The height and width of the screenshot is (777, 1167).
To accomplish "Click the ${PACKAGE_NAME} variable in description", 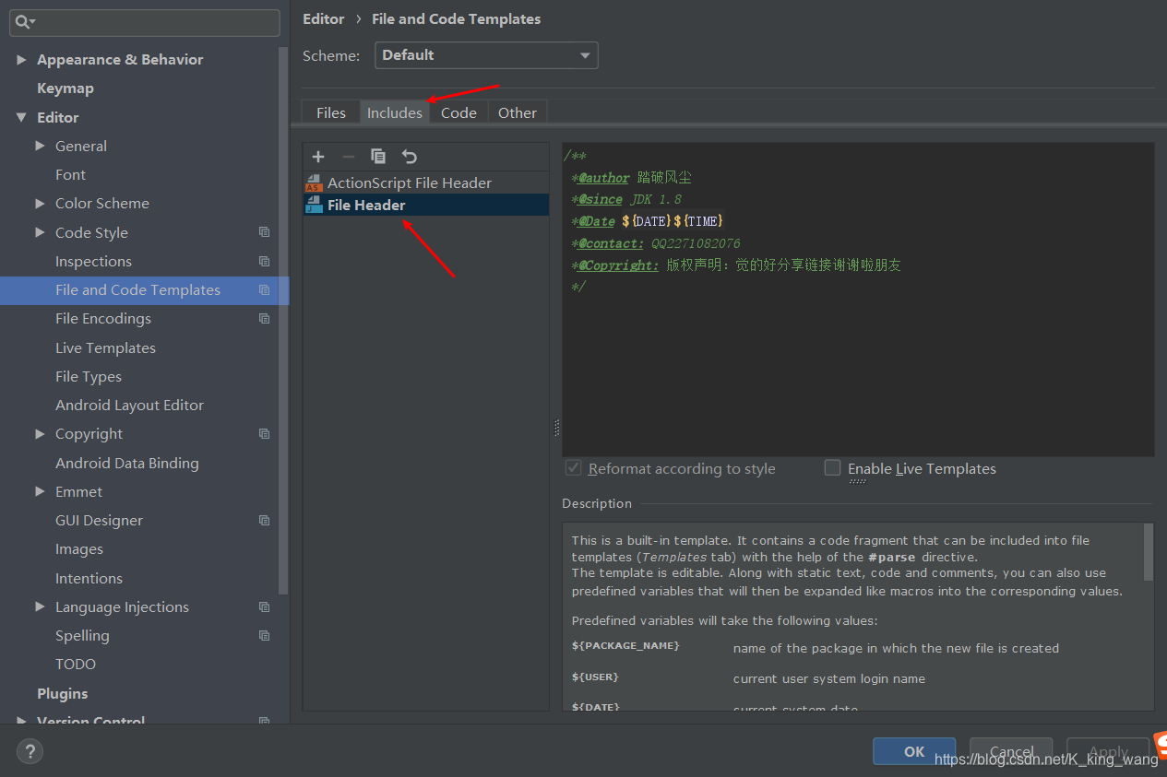I will [625, 645].
